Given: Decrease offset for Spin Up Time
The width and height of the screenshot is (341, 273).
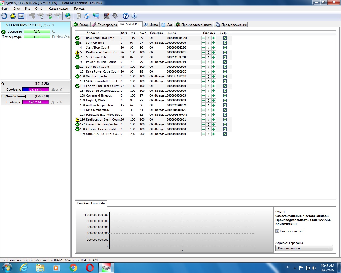Looking at the screenshot, I should pyautogui.click(x=203, y=43).
